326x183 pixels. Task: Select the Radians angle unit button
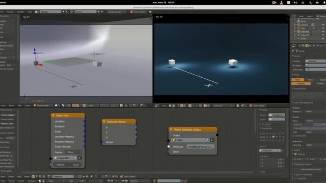coord(320,83)
